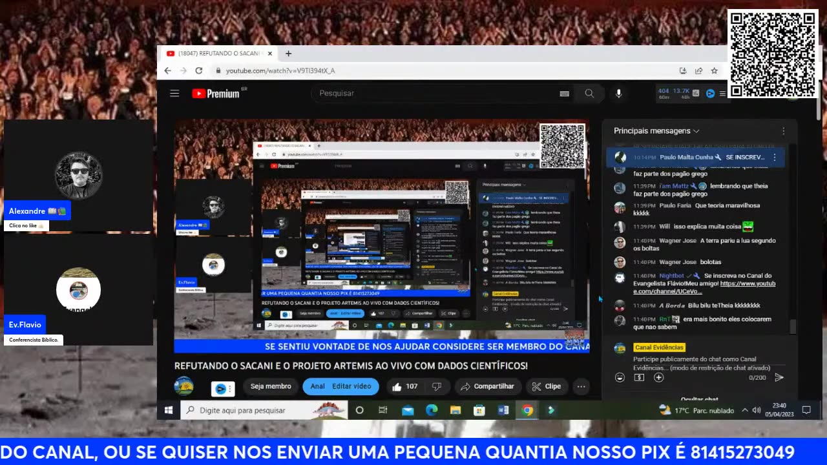The image size is (827, 465).
Task: Click Wagner Jose's 'bolotas' chat message
Action: 710,262
